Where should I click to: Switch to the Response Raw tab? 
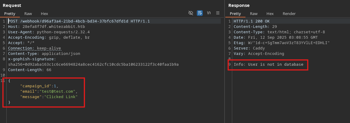[x=254, y=13]
